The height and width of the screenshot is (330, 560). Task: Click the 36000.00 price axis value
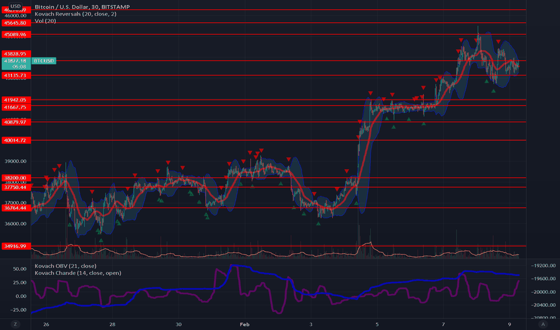tap(16, 224)
